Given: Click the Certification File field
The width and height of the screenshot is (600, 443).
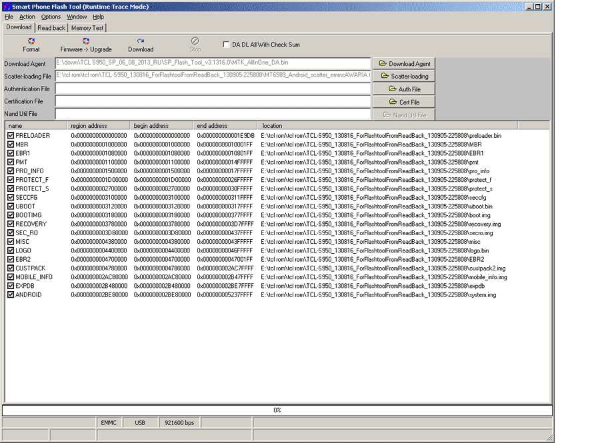Looking at the screenshot, I should (x=213, y=101).
